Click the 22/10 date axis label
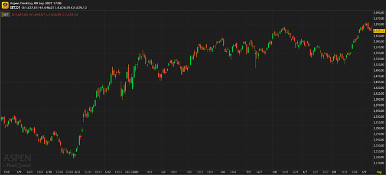Screen dimensions: 386x175 pyautogui.click(x=70, y=172)
